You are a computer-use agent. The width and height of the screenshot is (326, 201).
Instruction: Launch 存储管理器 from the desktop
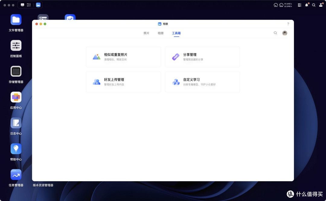pos(16,71)
